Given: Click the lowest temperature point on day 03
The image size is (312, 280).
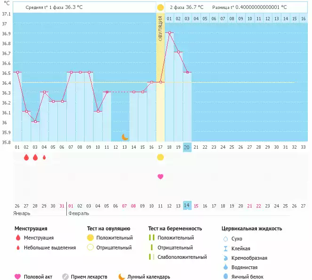Looking at the screenshot, I should pyautogui.click(x=35, y=122).
